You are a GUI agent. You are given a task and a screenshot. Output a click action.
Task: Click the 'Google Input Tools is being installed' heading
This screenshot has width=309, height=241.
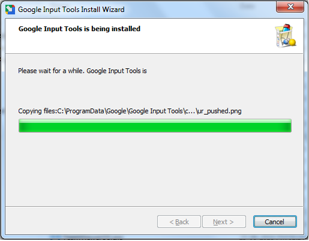[79, 29]
